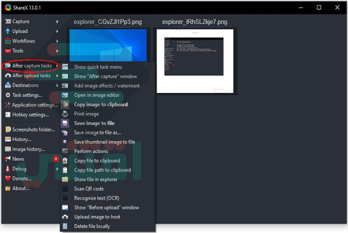This screenshot has height=233, width=348.
Task: Click the Debug traffic cone icon
Action: 8,169
